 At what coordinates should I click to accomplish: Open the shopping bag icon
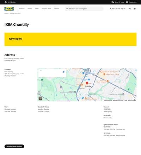pyautogui.click(x=135, y=8)
